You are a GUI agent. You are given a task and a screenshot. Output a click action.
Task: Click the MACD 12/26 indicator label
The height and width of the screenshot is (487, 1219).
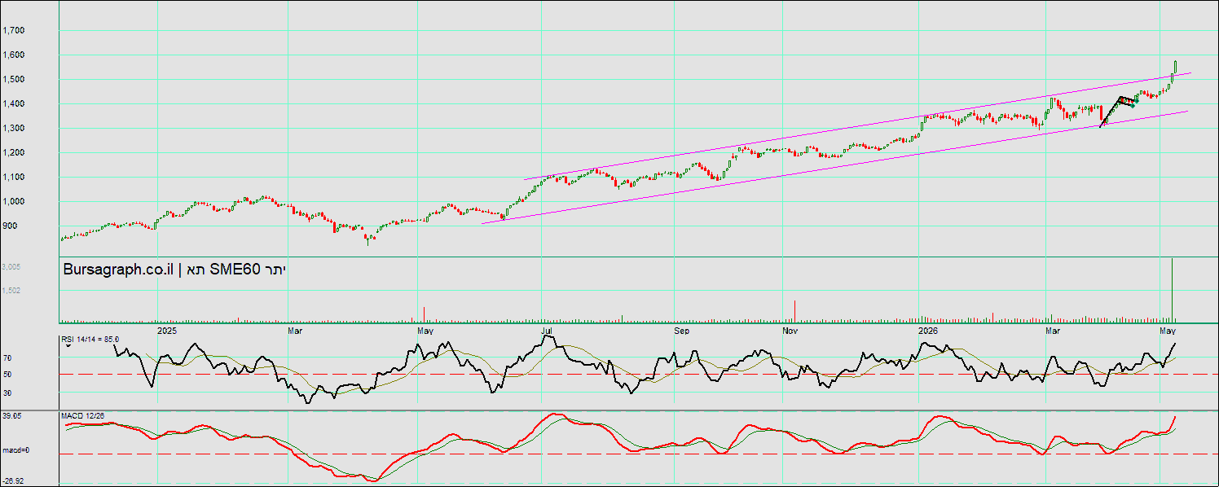(83, 416)
